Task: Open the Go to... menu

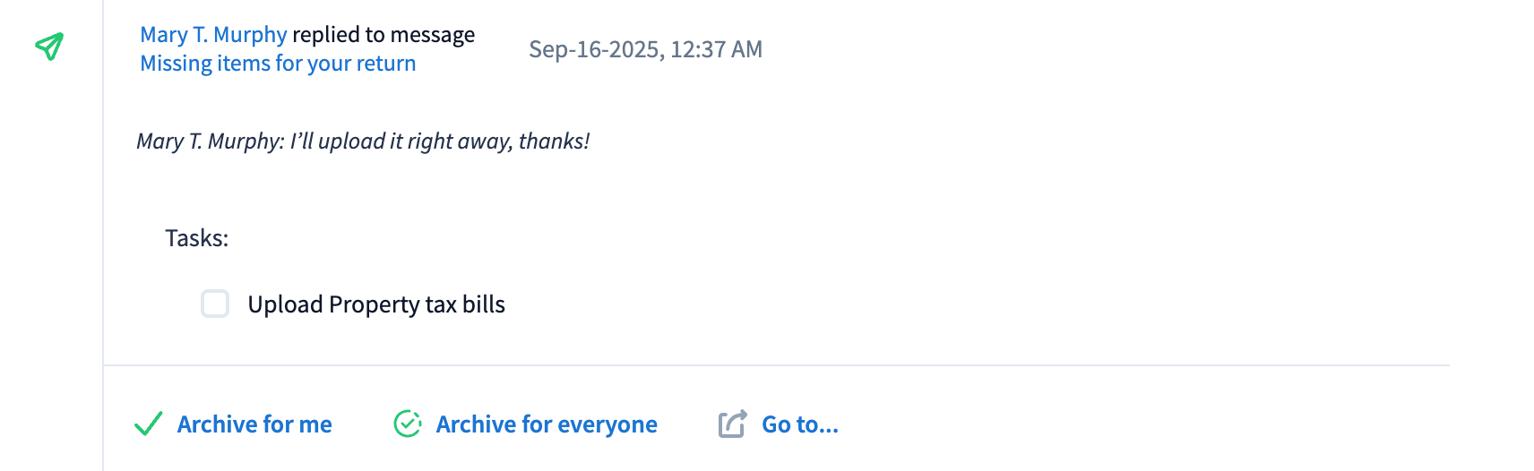Action: click(799, 424)
